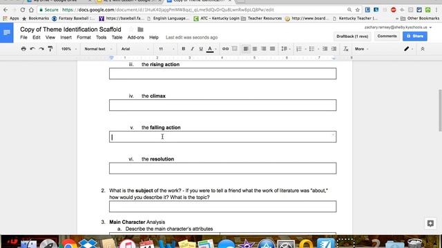Open the font size 11 dropdown
Image resolution: width=442 pixels, height=248 pixels.
(x=166, y=49)
